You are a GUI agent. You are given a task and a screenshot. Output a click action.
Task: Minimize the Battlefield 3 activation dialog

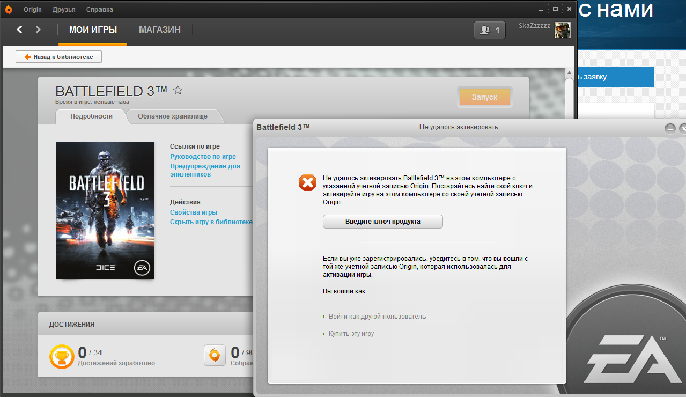(x=670, y=128)
